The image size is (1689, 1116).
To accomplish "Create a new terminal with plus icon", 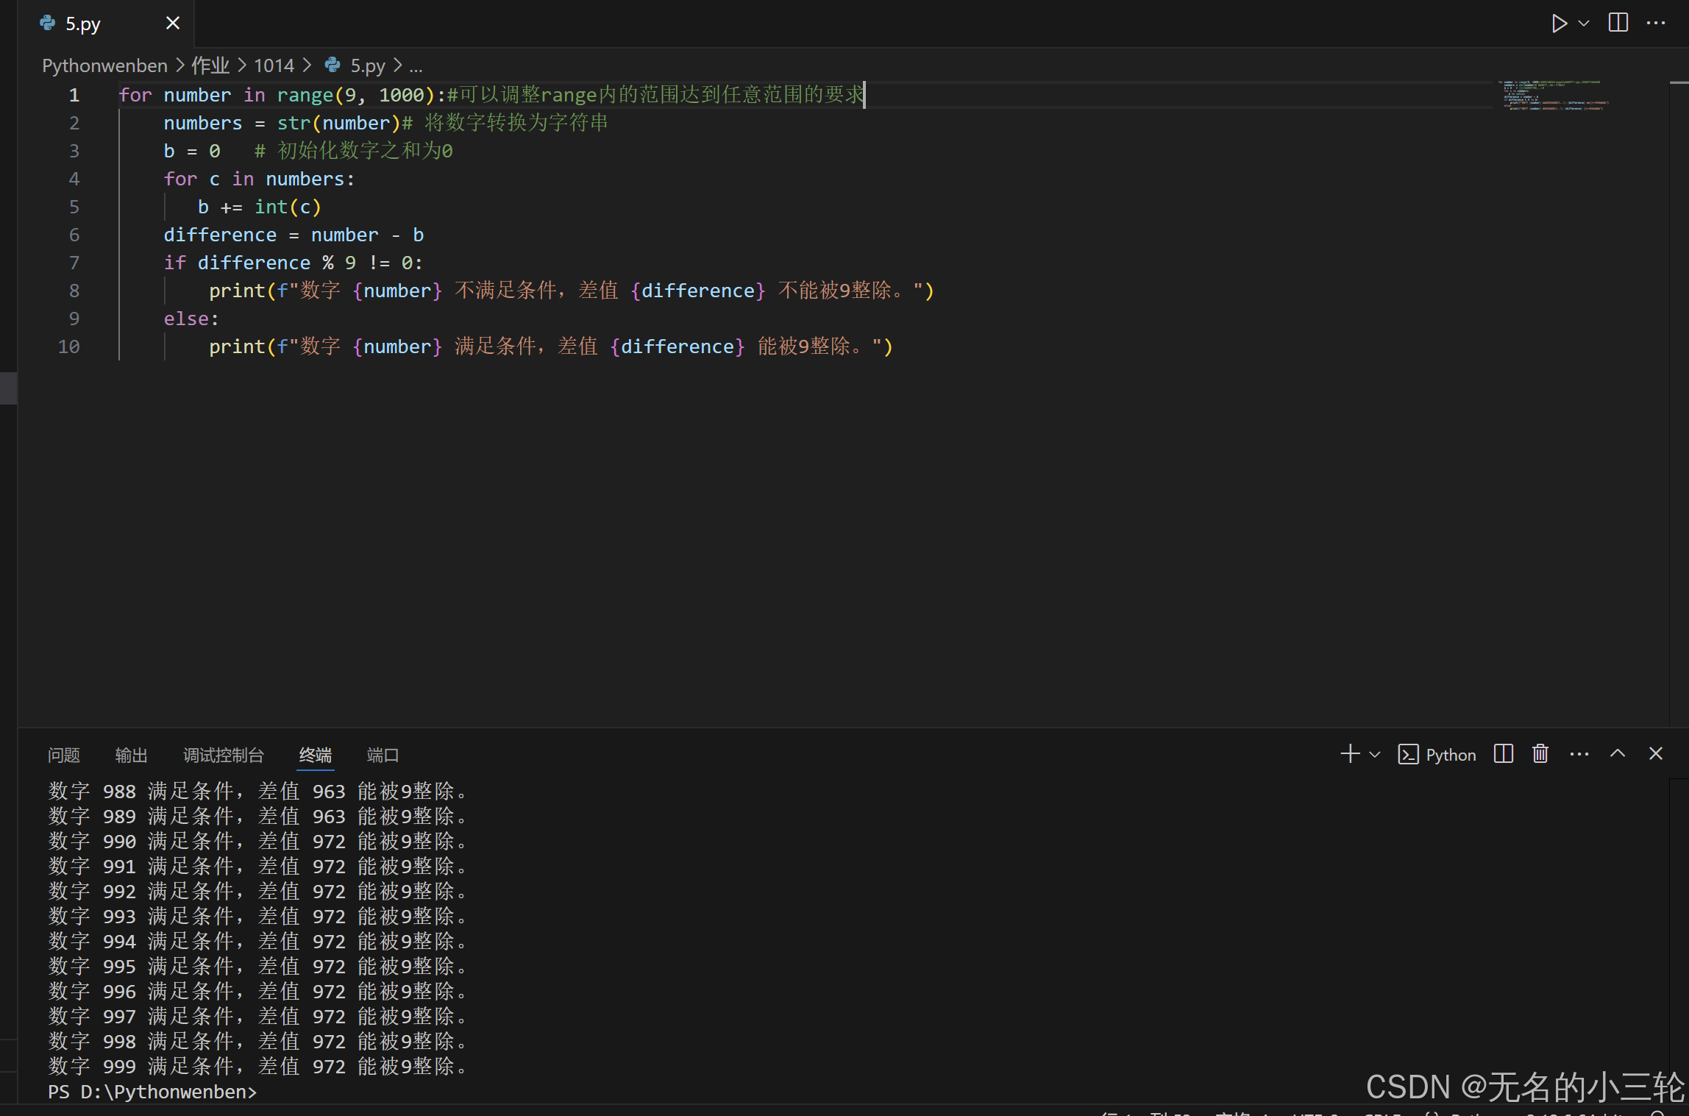I will (x=1350, y=754).
